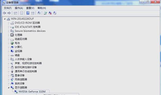Select the 通用串行总线控制器 label
The image size is (161, 95).
[x=26, y=71]
